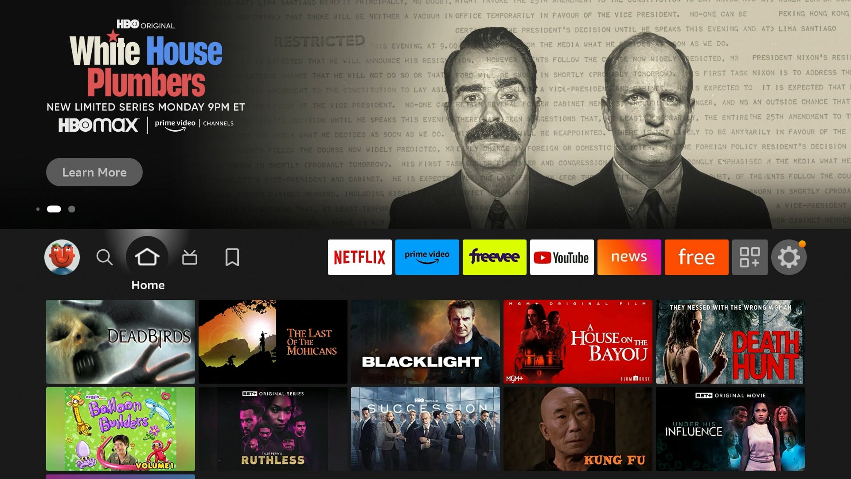Click Learn More button for White House Plumbers

pyautogui.click(x=94, y=172)
